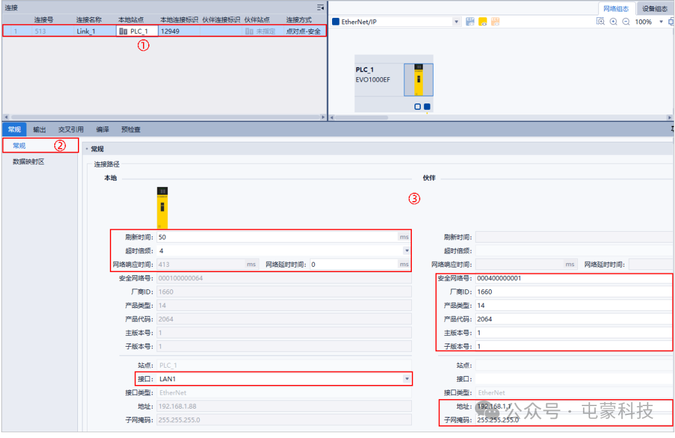Switch to 设备组态 tab

(655, 8)
